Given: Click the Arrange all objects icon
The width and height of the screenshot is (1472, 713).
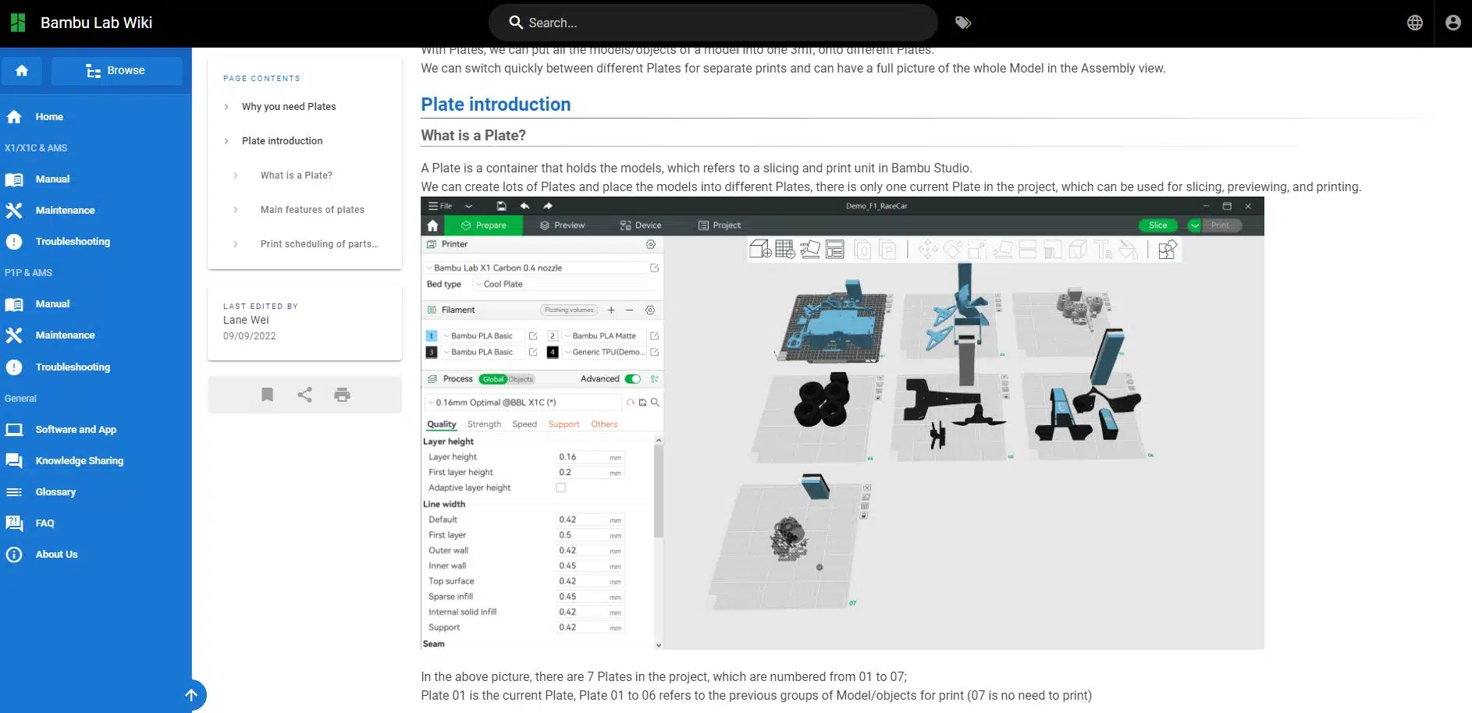Looking at the screenshot, I should (x=835, y=250).
